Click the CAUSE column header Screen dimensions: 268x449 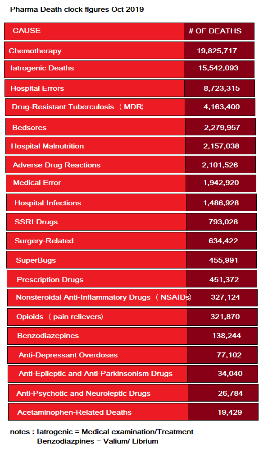coord(94,31)
